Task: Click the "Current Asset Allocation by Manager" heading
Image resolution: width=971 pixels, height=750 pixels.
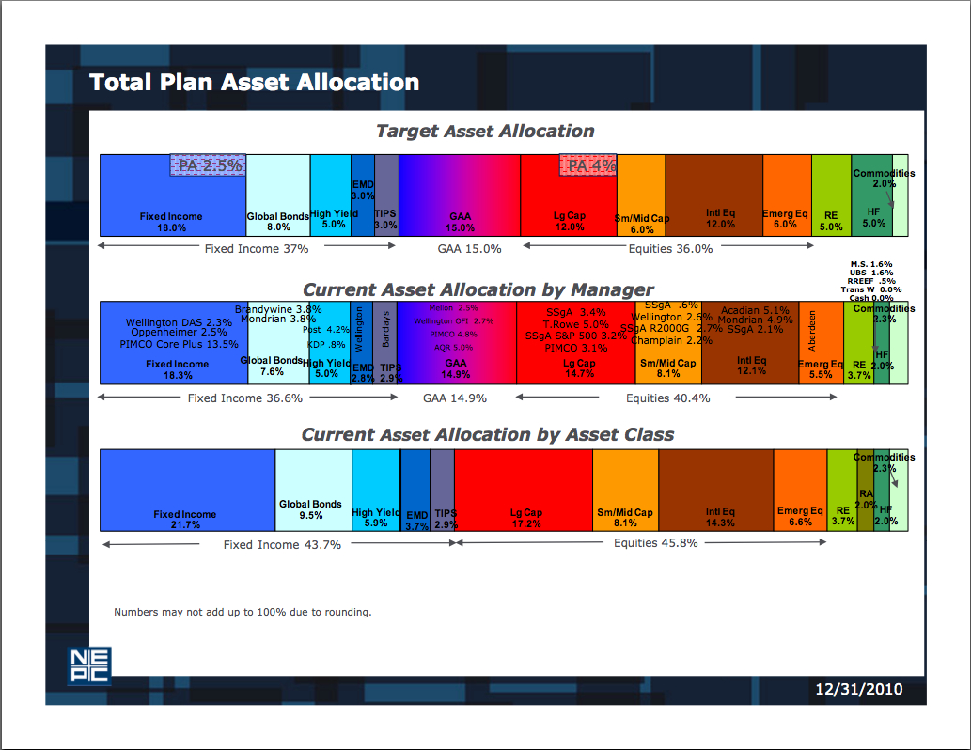Action: click(478, 289)
